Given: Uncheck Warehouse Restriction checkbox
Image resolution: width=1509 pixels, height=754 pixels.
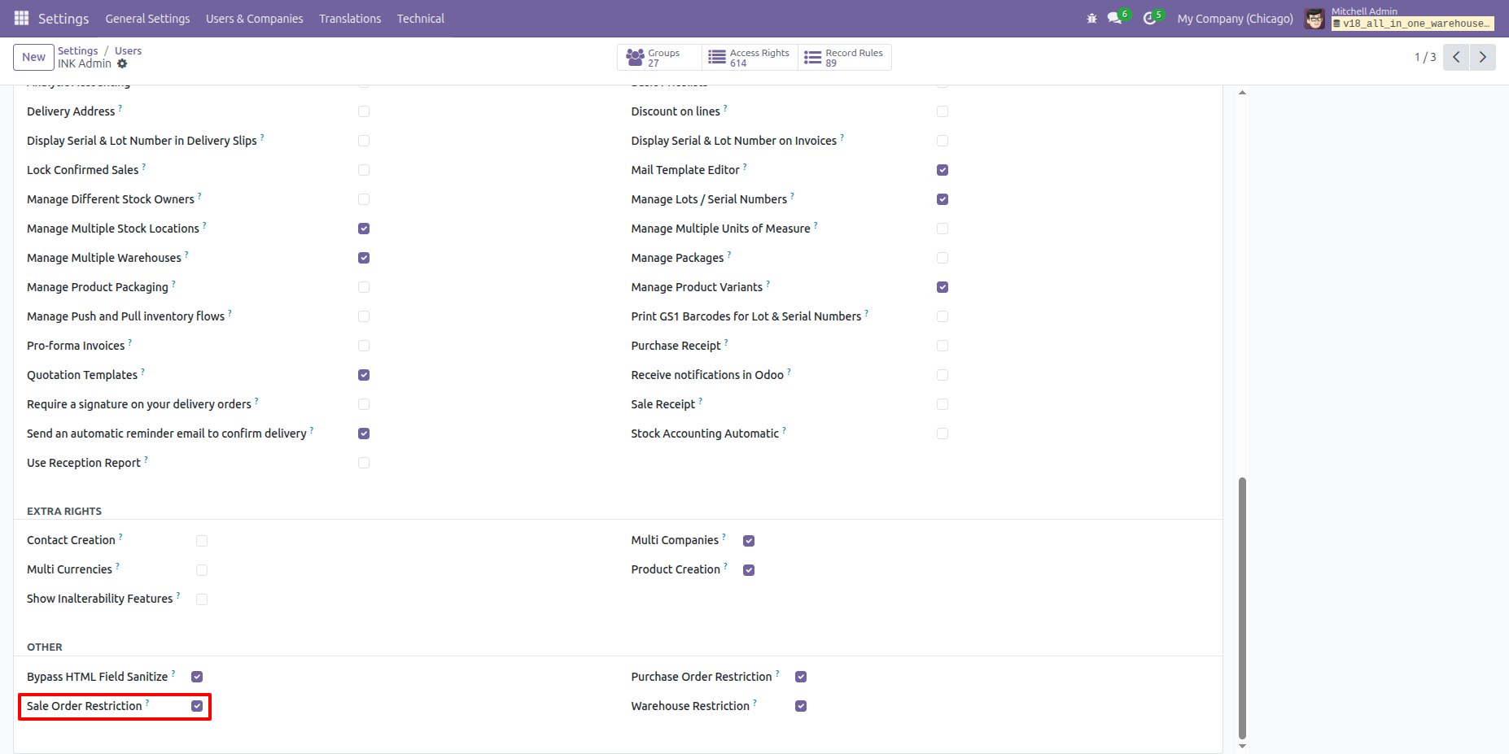Looking at the screenshot, I should click(801, 706).
